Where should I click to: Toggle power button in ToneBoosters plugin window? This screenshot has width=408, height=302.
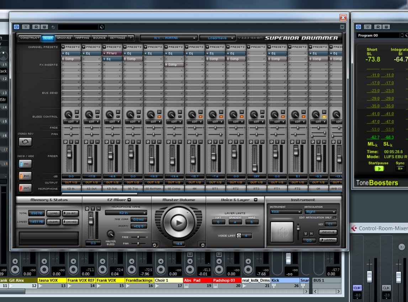359,27
